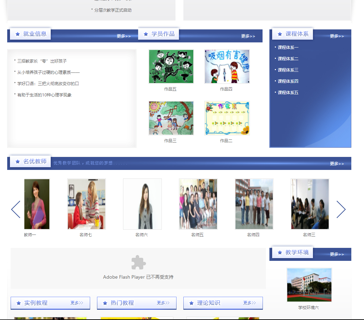Click the 名师六 name caption

pyautogui.click(x=142, y=235)
